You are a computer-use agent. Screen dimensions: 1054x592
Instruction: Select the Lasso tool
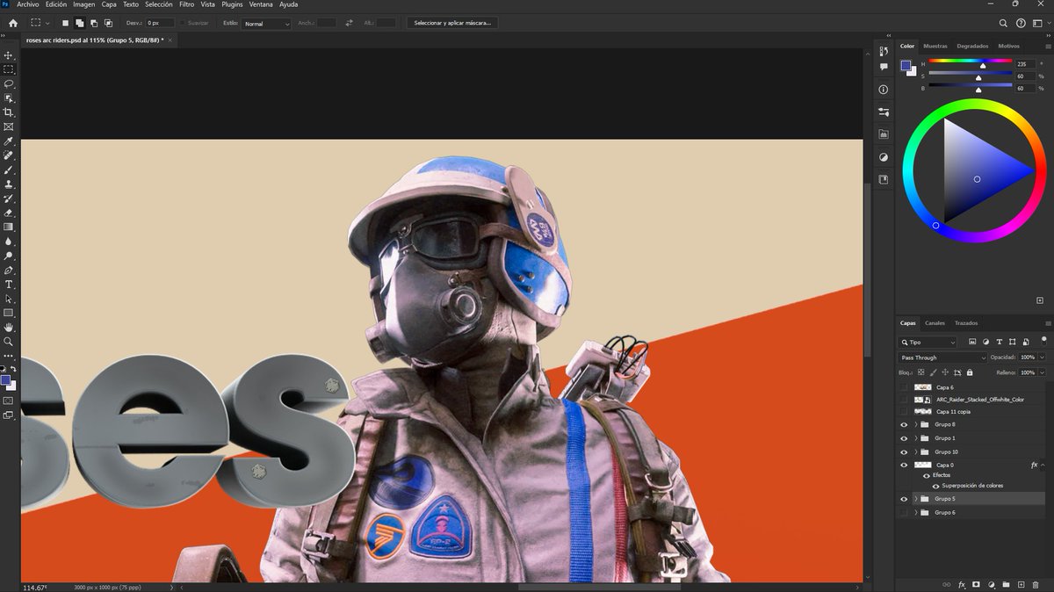point(9,83)
